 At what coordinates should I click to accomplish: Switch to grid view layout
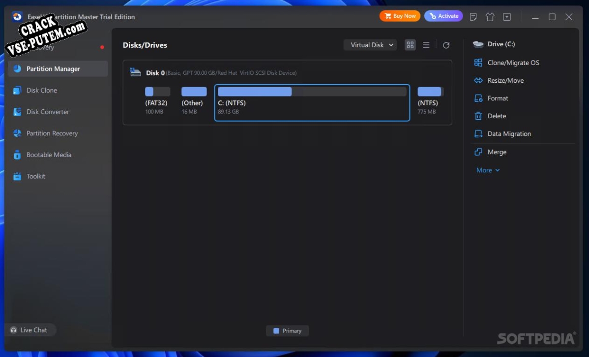coord(410,45)
